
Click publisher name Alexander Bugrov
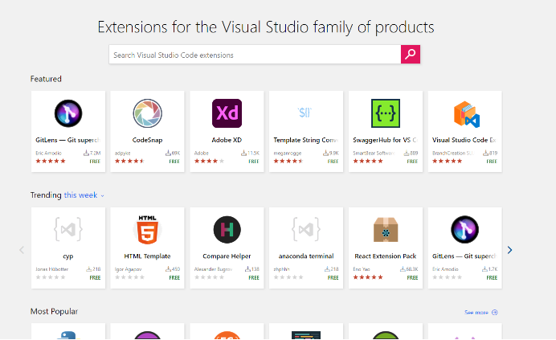click(213, 269)
